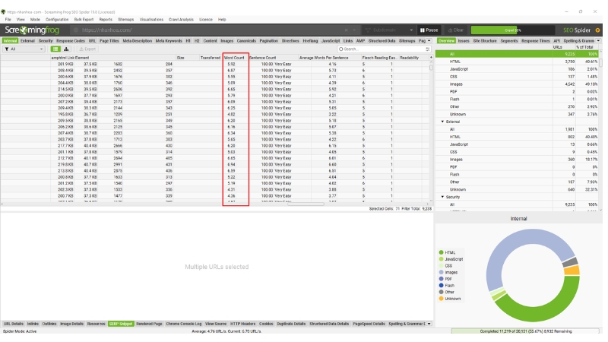Switch to the Meta Description tab

(138, 41)
